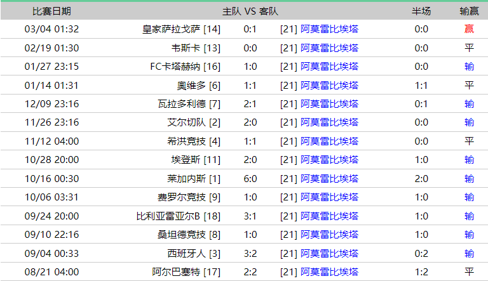Select home team 韦斯卡 [13]

point(196,48)
